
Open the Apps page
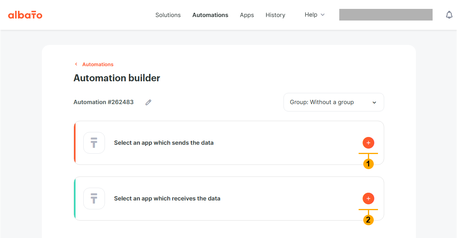(x=247, y=15)
